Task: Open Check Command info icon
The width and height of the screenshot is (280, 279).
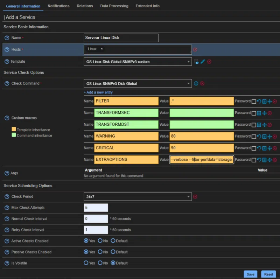Action: (196, 84)
